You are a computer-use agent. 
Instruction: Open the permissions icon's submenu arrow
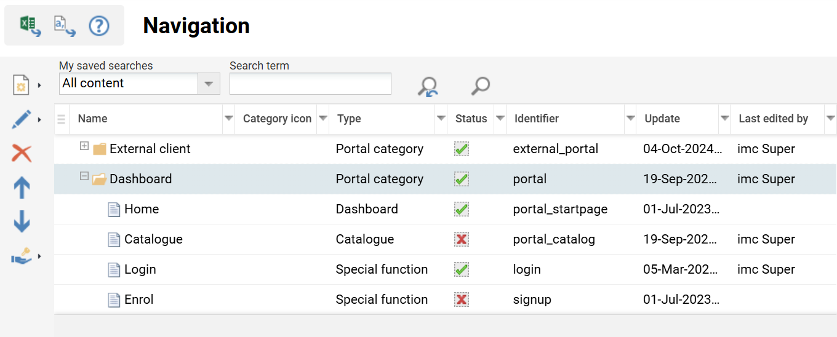tap(39, 256)
